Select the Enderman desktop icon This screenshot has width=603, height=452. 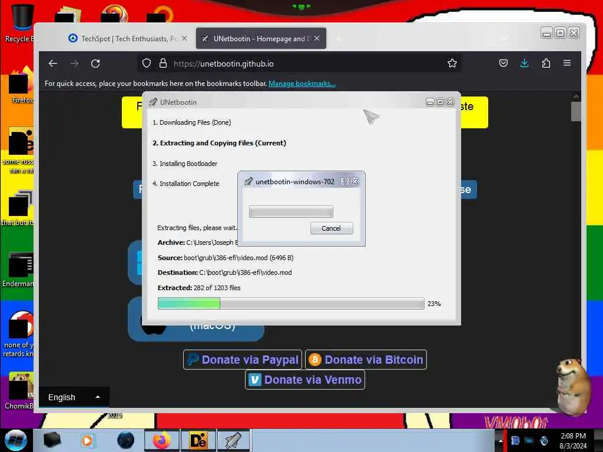point(19,270)
